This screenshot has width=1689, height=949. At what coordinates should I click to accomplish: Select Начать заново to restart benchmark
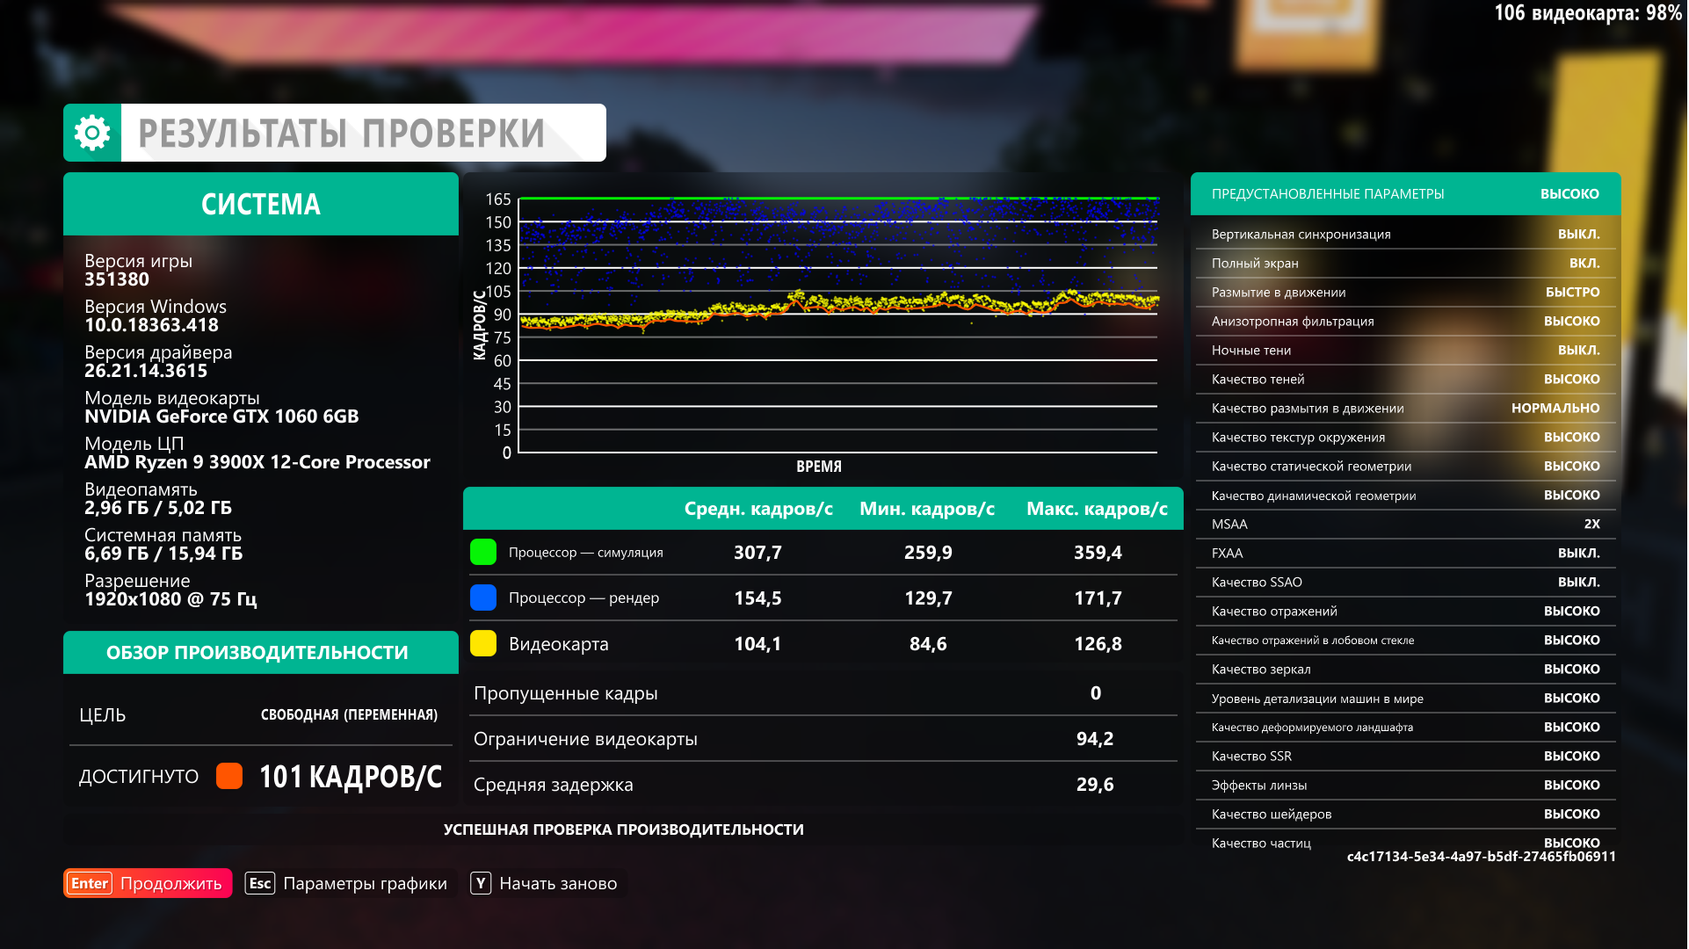click(557, 883)
